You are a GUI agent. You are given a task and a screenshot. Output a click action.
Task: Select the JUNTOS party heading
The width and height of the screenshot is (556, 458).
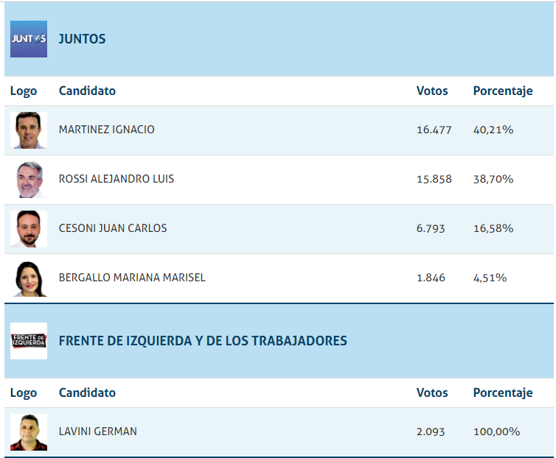pos(82,39)
